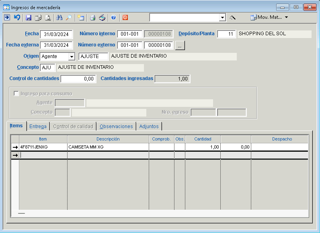Click the red power exit icon
Viewport: 320px width, 233px height.
click(125, 18)
